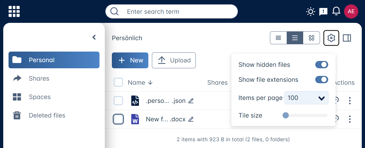The width and height of the screenshot is (365, 148).
Task: Tick the select-all files checkbox
Action: [118, 83]
